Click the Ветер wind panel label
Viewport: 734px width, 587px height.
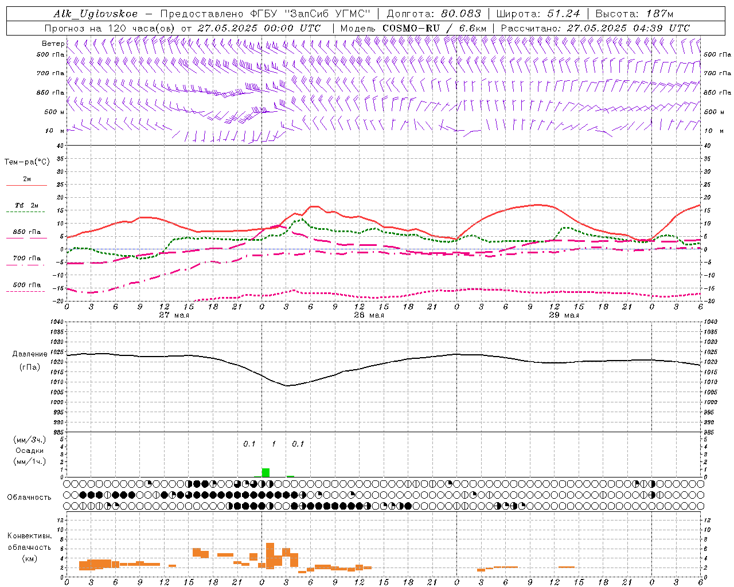pos(53,44)
